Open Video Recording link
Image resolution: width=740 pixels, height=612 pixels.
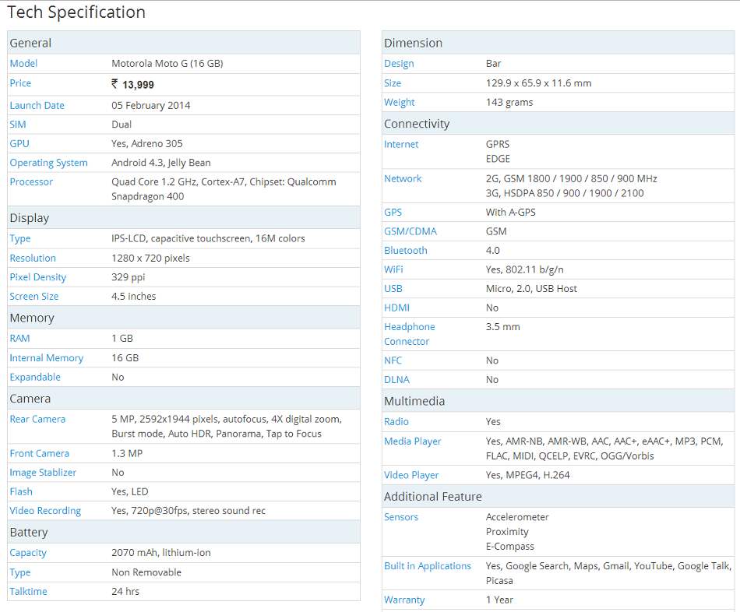coord(45,511)
